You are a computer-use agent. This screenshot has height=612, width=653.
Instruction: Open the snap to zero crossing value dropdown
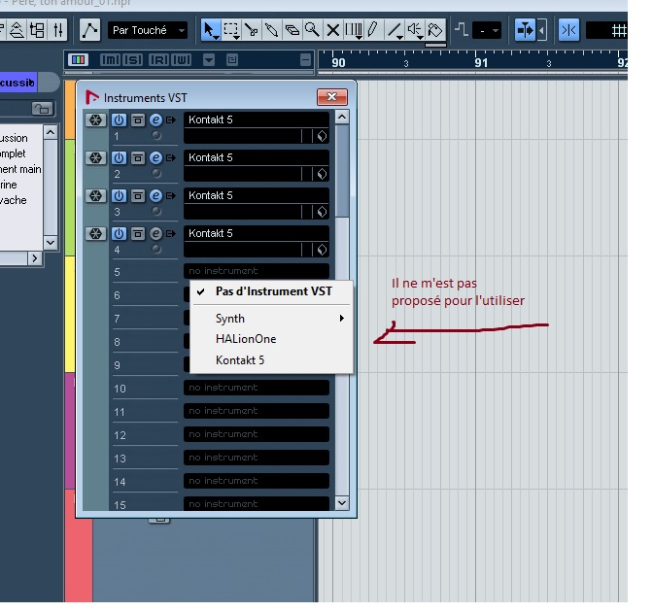click(487, 30)
